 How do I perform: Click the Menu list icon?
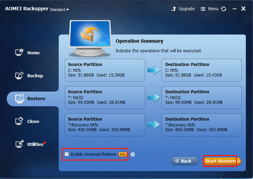coord(203,9)
